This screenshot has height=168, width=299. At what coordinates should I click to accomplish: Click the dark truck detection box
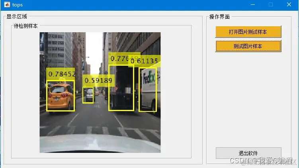pos(121,88)
